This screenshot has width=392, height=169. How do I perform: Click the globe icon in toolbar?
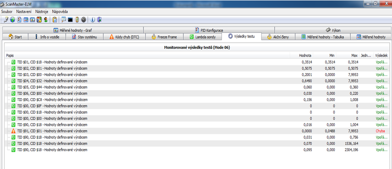[x=13, y=20]
